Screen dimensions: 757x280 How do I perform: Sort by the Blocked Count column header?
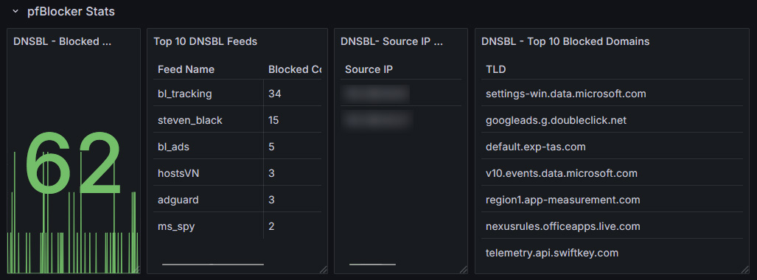[295, 69]
